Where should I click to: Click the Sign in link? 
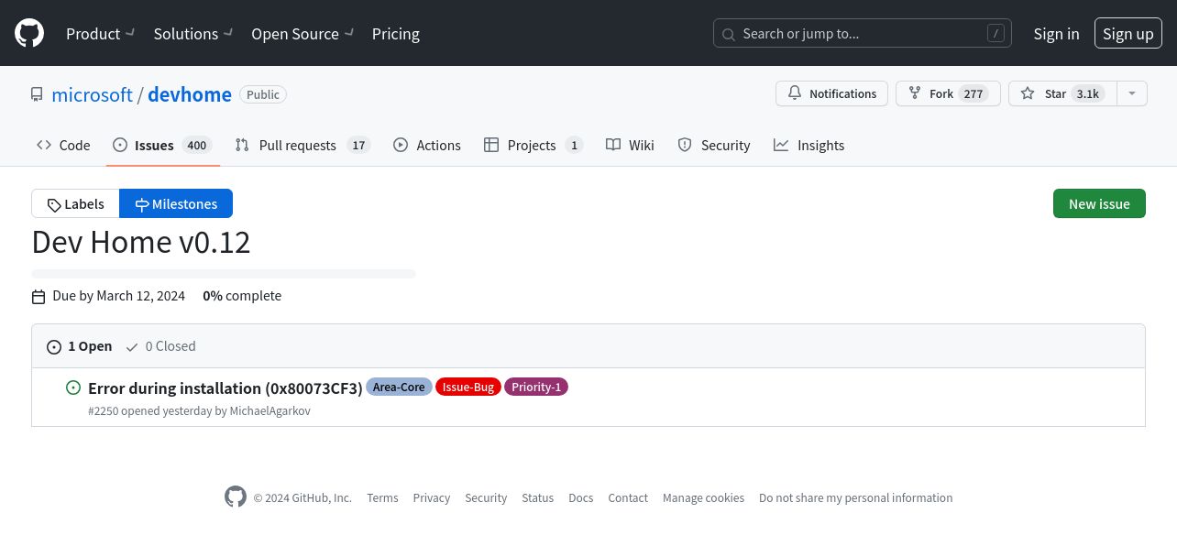(1056, 34)
